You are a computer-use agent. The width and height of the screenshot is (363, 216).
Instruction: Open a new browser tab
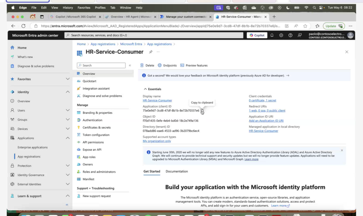click(x=274, y=17)
